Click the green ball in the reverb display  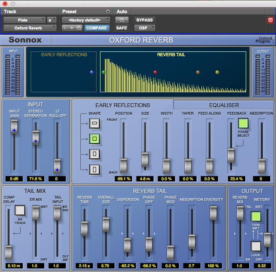point(104,72)
